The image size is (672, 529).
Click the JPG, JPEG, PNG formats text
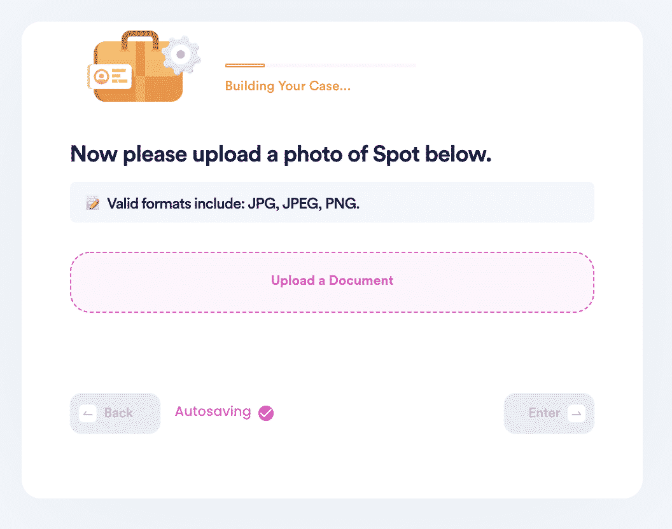(304, 203)
